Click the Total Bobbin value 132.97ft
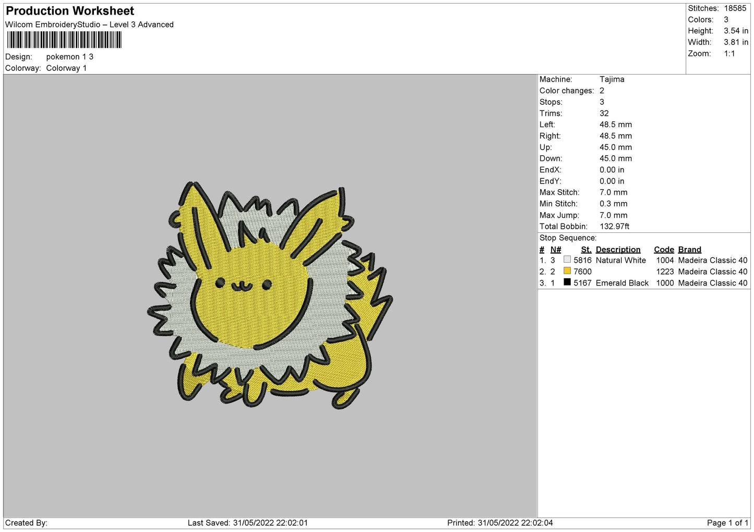 click(615, 227)
